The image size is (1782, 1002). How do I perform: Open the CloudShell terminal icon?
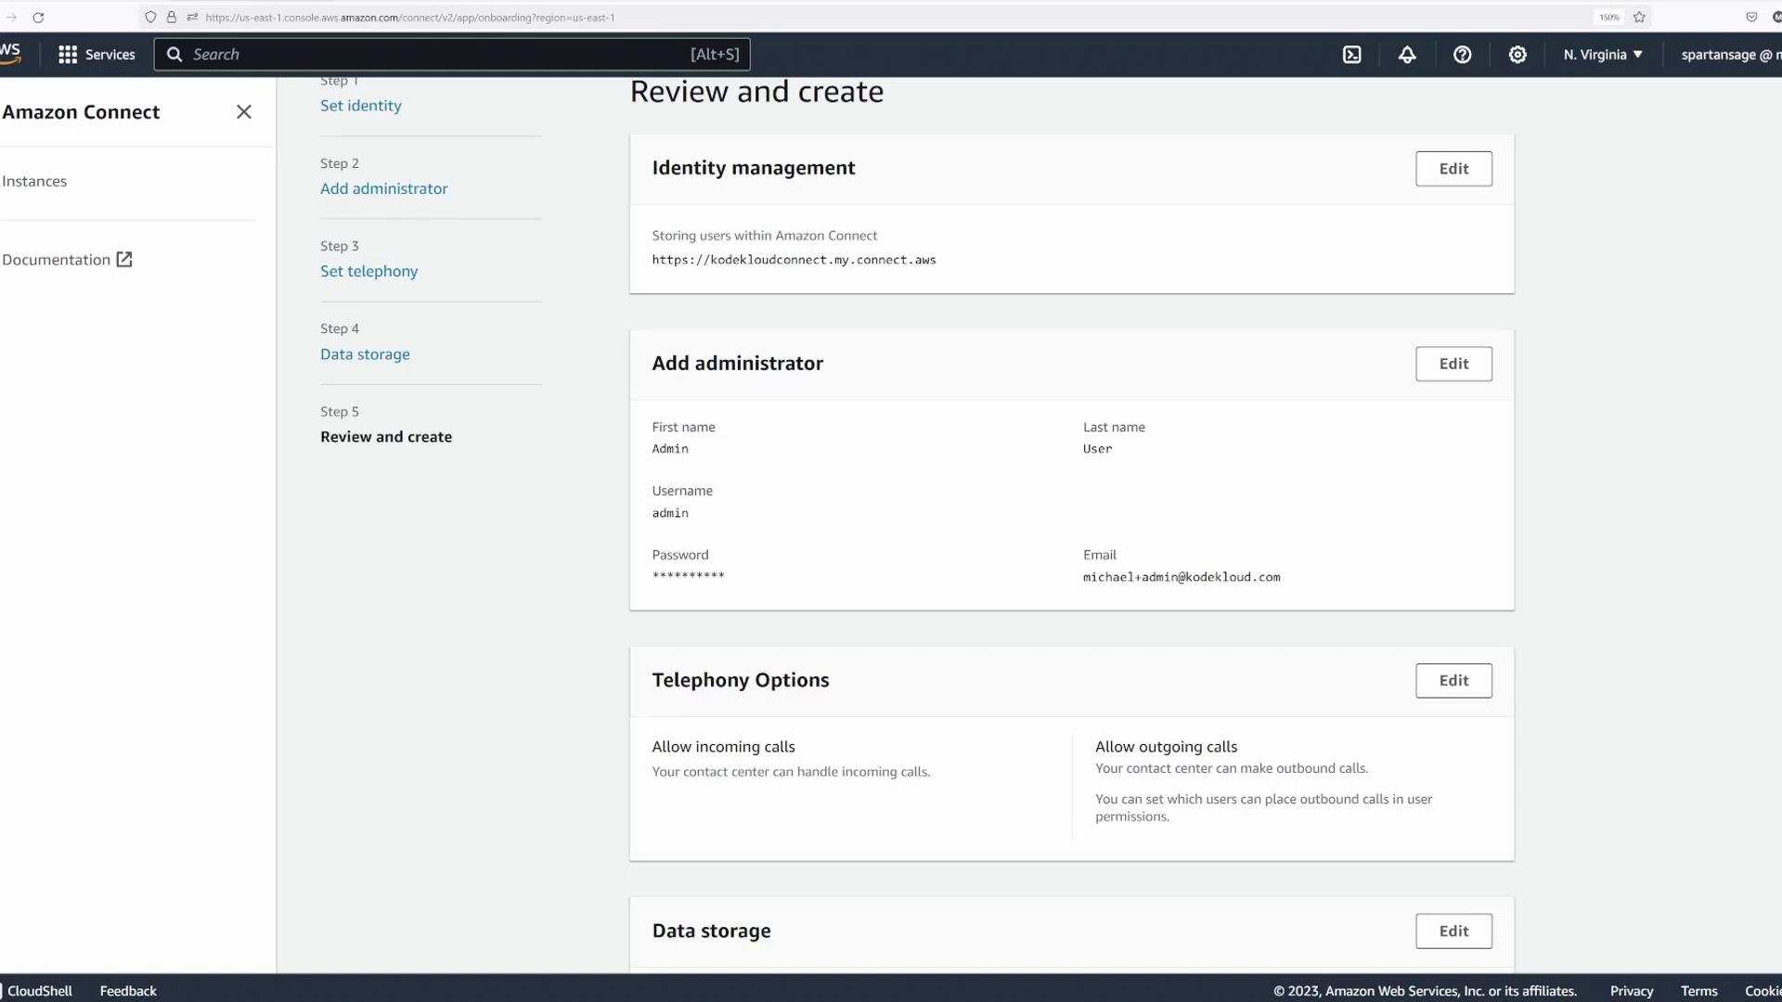pos(1352,55)
